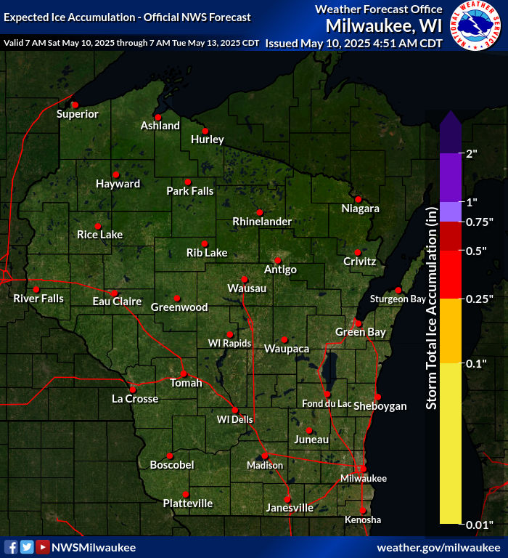Screen dimensions: 508x558
Task: Click the red dot marking La Crosse
Action: pyautogui.click(x=133, y=389)
